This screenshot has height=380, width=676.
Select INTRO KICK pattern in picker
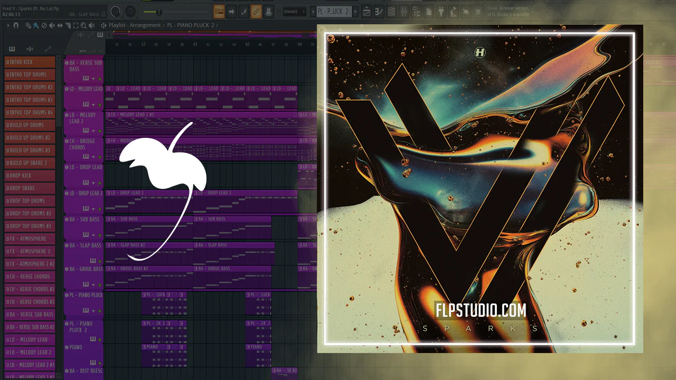[x=30, y=62]
